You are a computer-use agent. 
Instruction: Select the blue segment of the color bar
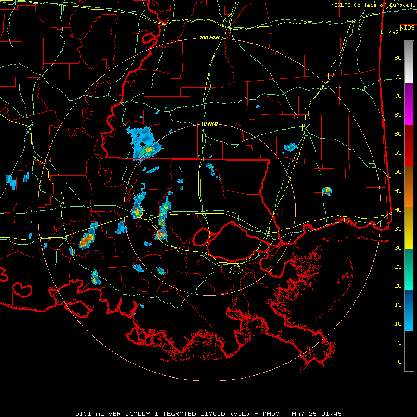(x=409, y=310)
